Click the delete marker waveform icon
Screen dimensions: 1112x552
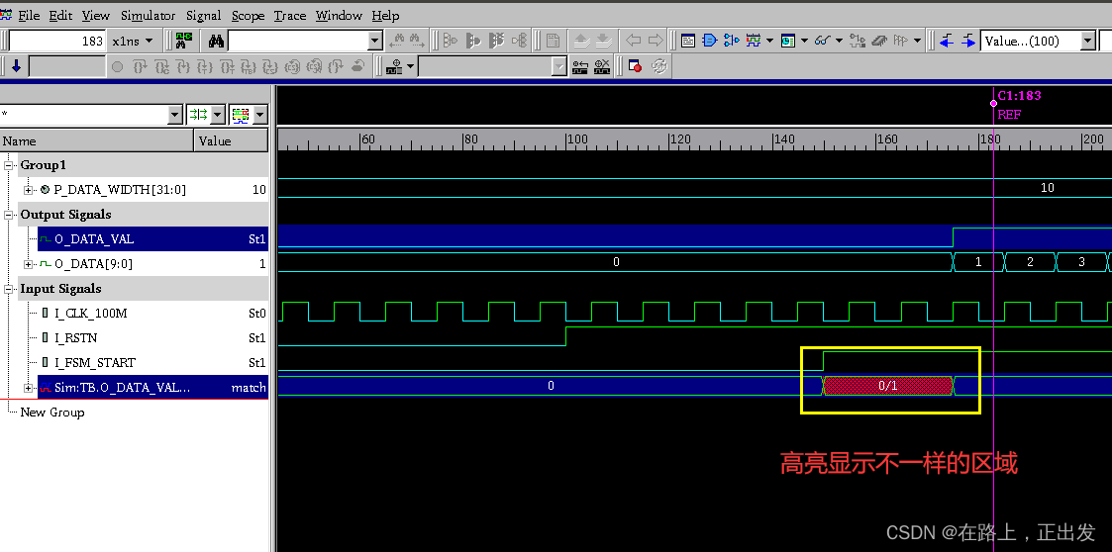[602, 66]
